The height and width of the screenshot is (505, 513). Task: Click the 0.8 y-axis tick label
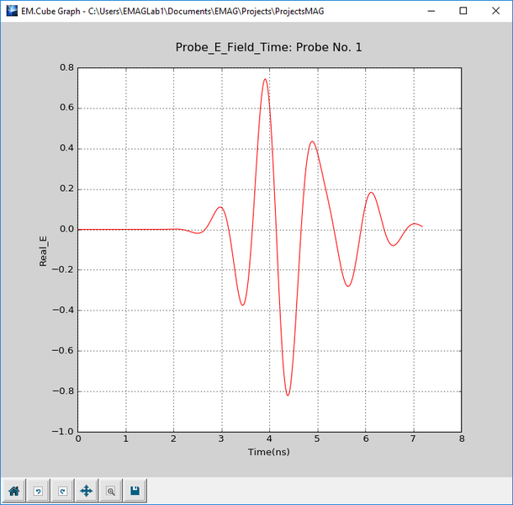[x=66, y=67]
